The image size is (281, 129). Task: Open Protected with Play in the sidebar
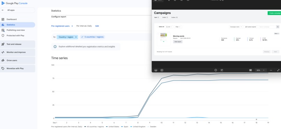[x=17, y=36]
